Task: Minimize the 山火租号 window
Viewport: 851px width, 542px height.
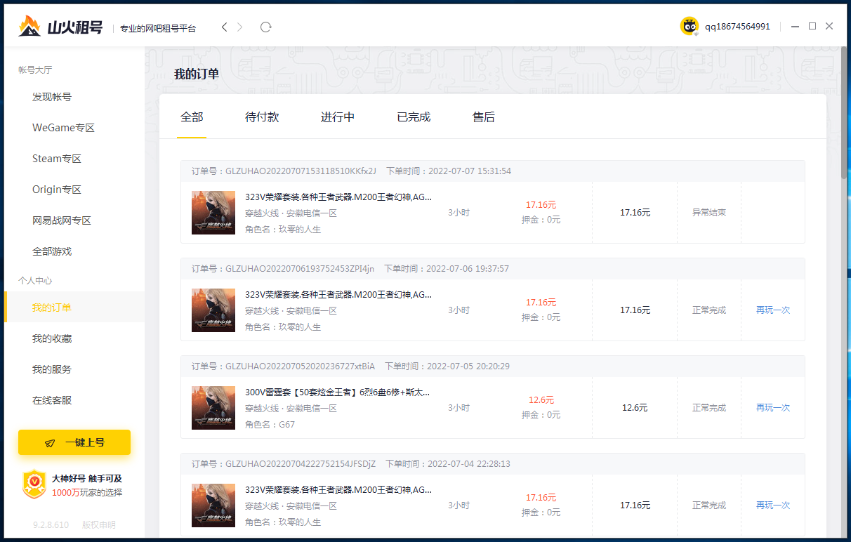Action: (796, 27)
